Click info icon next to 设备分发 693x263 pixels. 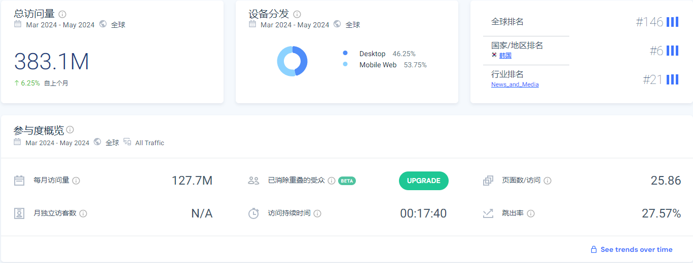point(297,14)
